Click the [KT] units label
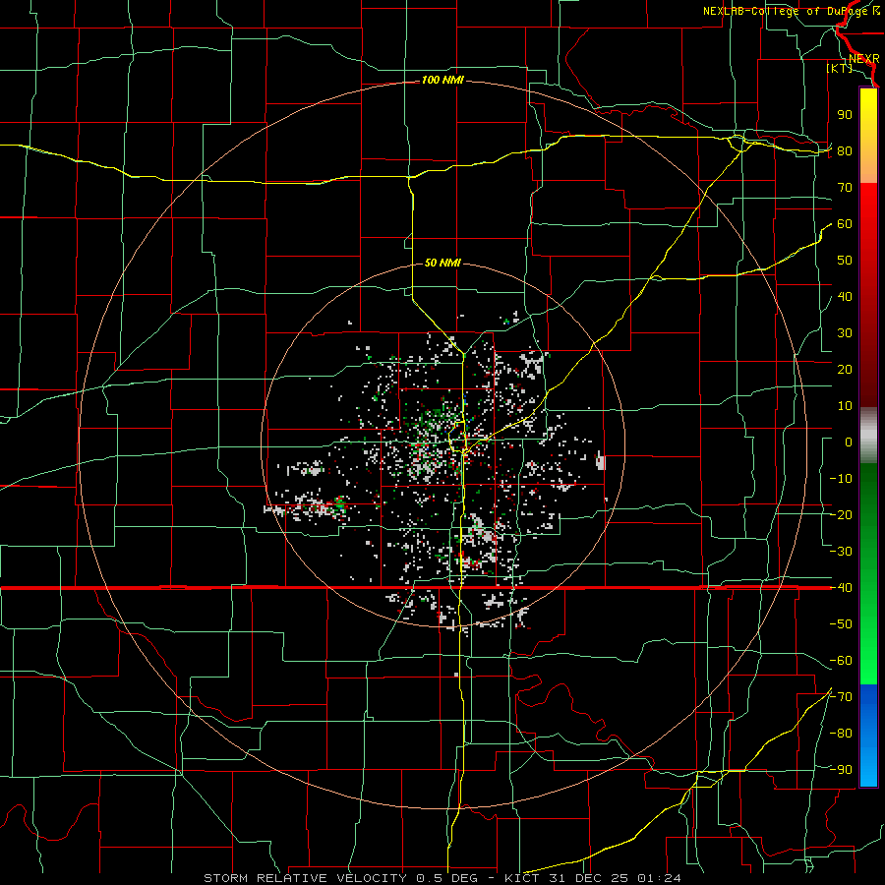Screen dimensions: 885x885 tap(840, 68)
